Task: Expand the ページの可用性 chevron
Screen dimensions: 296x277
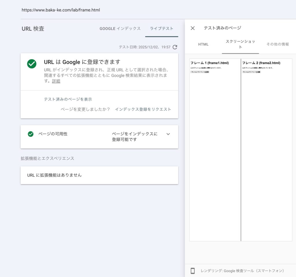Action: pos(168,134)
